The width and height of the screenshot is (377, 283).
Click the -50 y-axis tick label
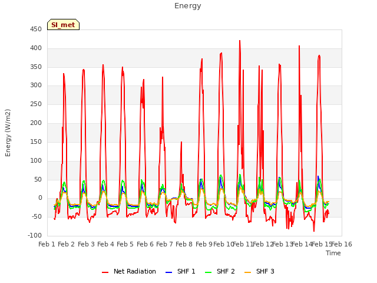pyautogui.click(x=37, y=216)
